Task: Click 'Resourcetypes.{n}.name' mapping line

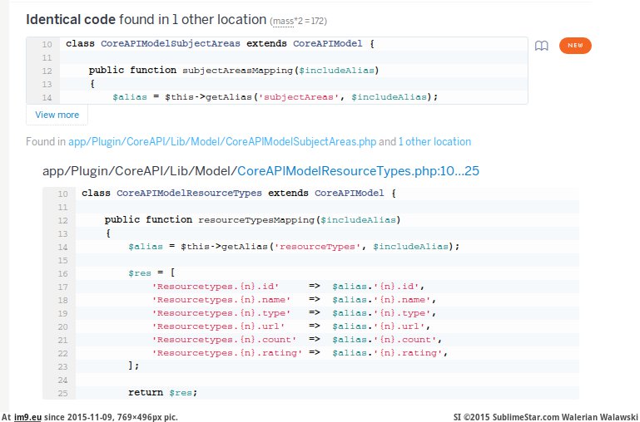Action: coord(294,300)
